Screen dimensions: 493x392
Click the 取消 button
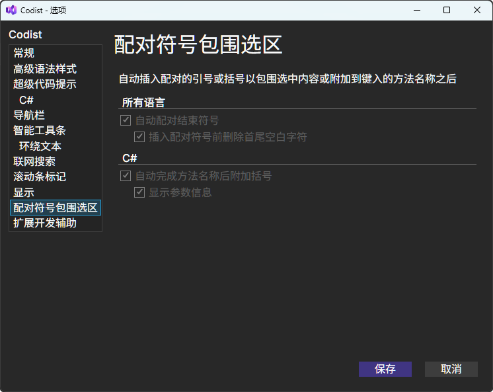click(x=451, y=369)
